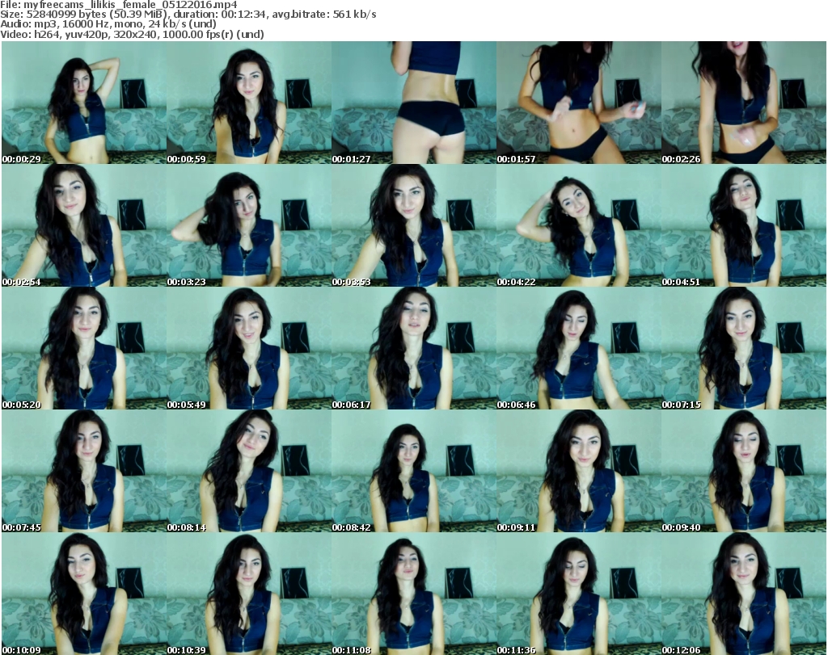Screen dimensions: 828x655
Task: Click the thumbnail at 00:04:22
Action: pyautogui.click(x=578, y=225)
